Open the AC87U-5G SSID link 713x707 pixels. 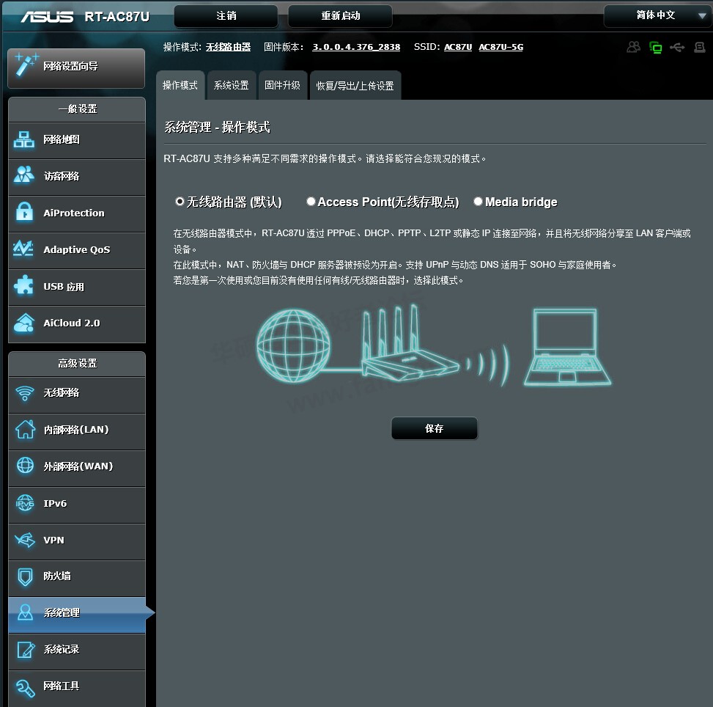point(500,47)
